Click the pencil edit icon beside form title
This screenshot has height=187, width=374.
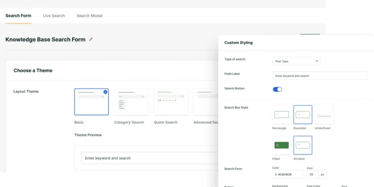[x=91, y=39]
